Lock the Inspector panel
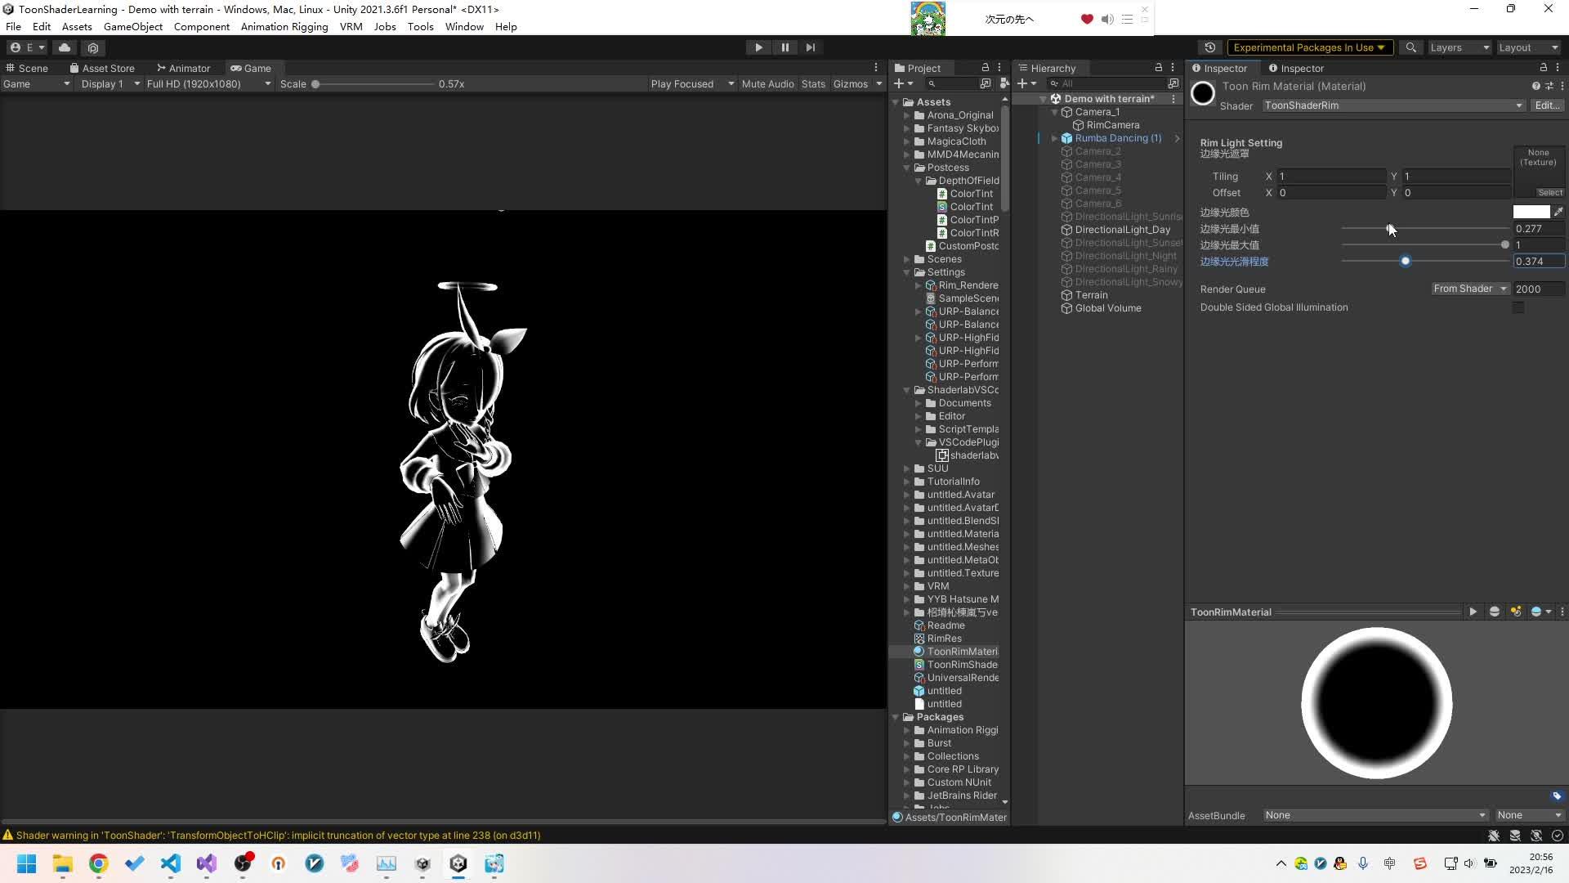This screenshot has height=883, width=1569. 1543,68
